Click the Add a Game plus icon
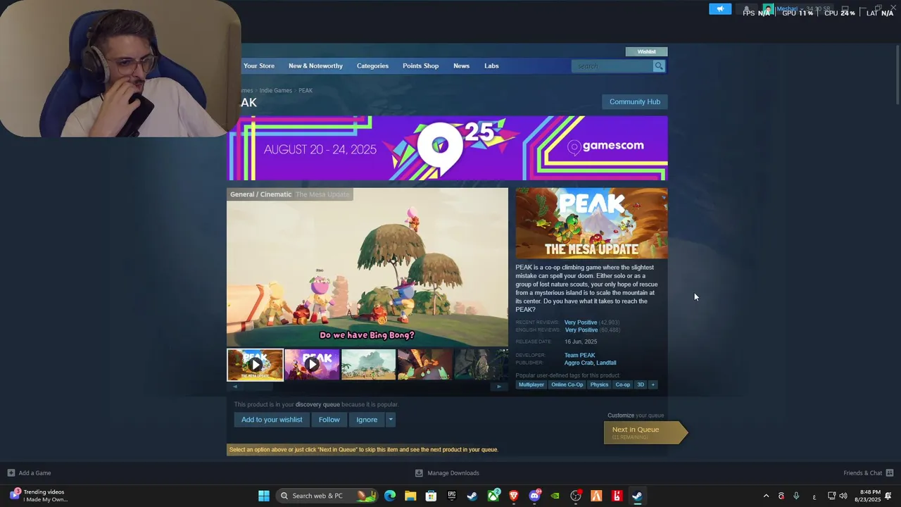The width and height of the screenshot is (901, 507). (11, 473)
